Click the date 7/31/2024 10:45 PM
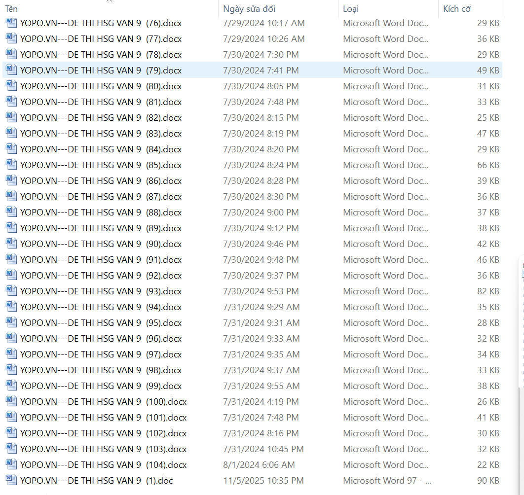Screen dimensions: 524x495 point(263,449)
